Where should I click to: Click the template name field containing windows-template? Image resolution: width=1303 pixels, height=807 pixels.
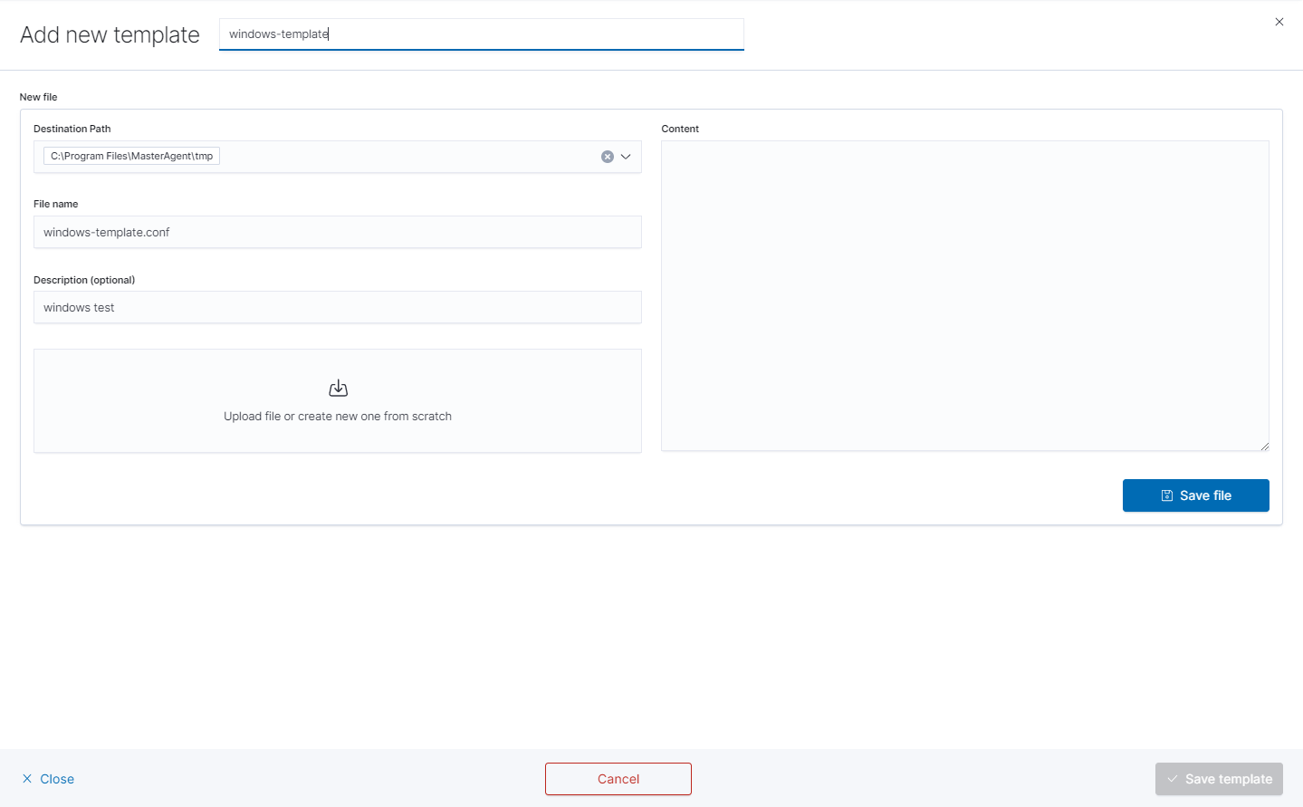tap(480, 34)
